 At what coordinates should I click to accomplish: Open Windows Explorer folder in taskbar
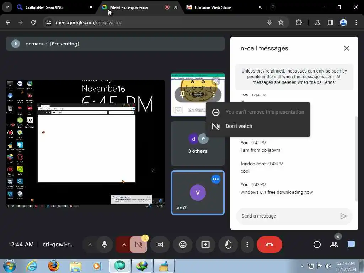pos(76,266)
